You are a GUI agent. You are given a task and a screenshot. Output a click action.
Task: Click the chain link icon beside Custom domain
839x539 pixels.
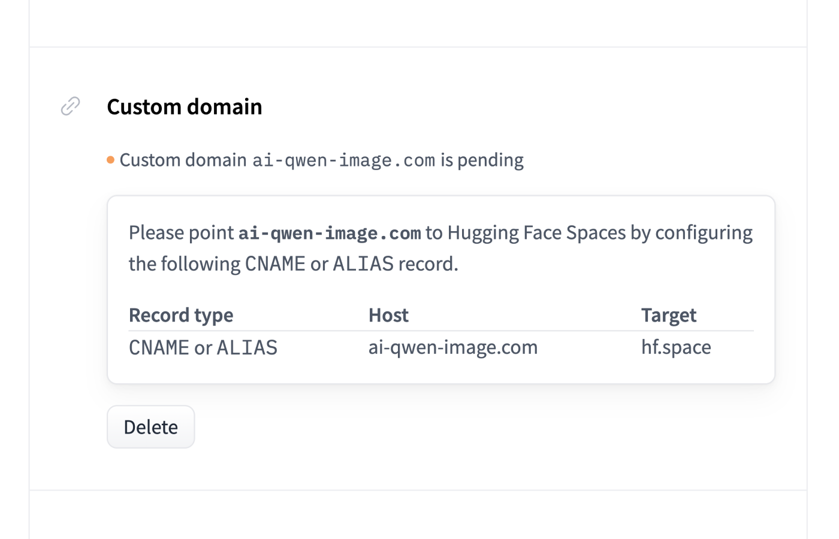(x=70, y=106)
